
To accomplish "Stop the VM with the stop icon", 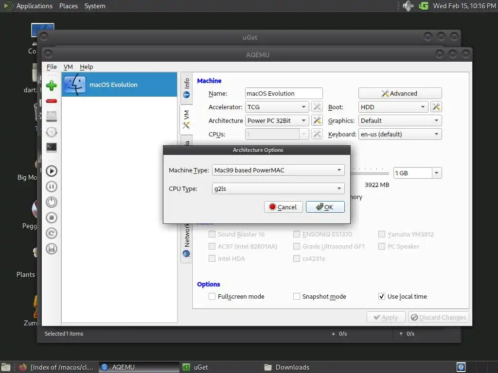I will 52,218.
